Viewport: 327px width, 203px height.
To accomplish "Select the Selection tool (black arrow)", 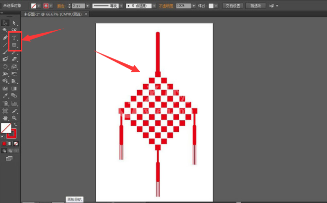I will click(5, 22).
